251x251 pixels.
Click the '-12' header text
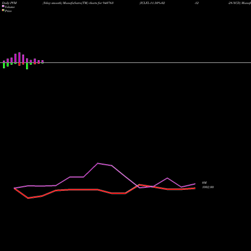coord(196,3)
